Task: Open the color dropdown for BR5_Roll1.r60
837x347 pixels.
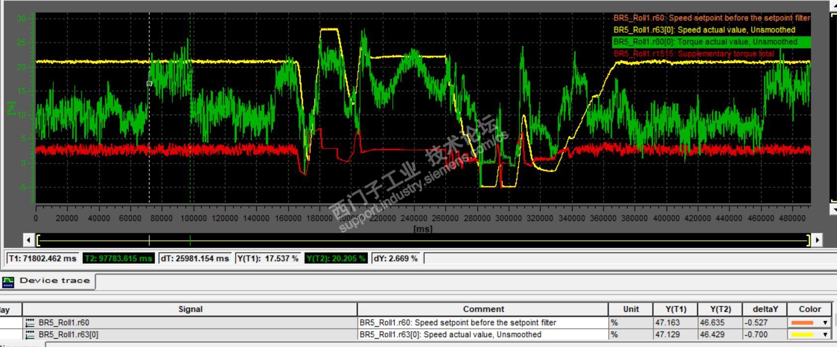Action: pos(826,323)
